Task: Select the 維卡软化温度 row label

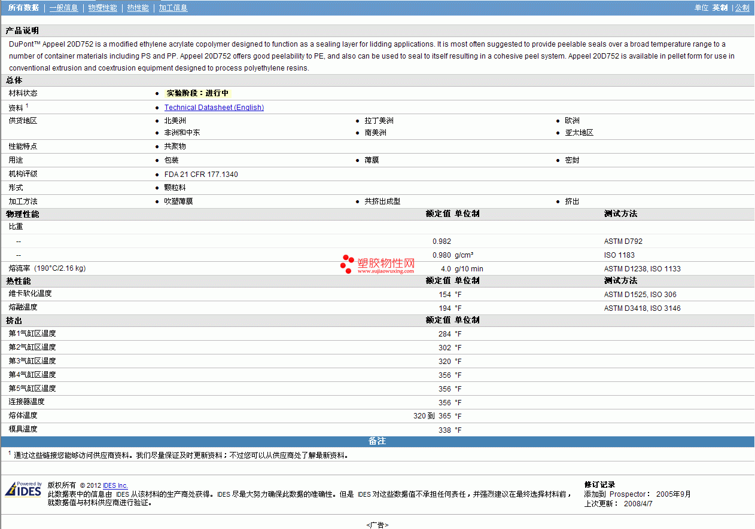Action: point(30,293)
